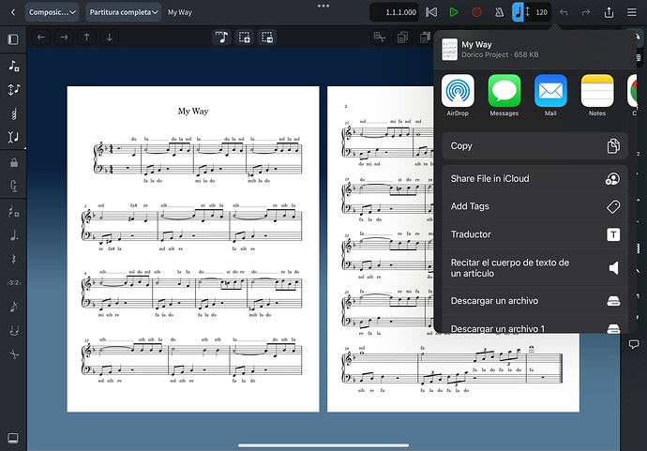Click the My Way file thumbnail in share sheet

pos(449,50)
